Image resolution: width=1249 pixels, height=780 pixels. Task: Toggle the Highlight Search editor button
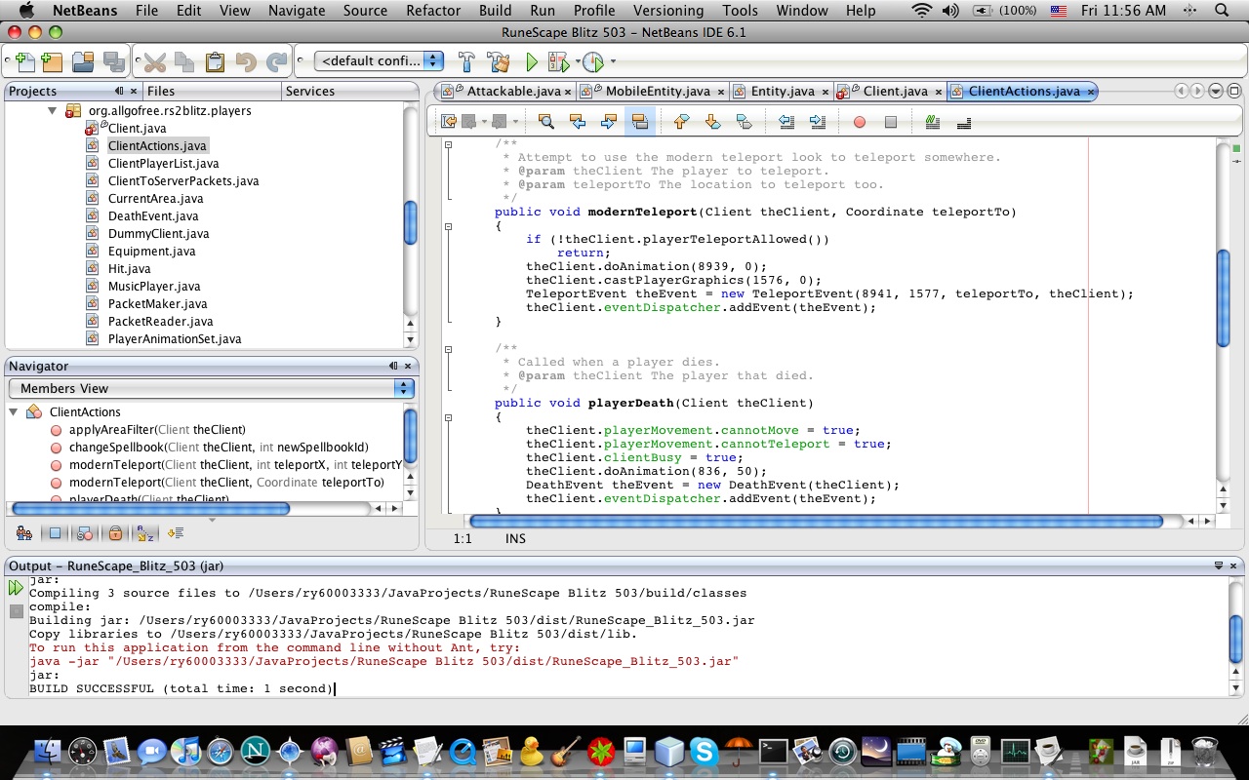pos(639,122)
